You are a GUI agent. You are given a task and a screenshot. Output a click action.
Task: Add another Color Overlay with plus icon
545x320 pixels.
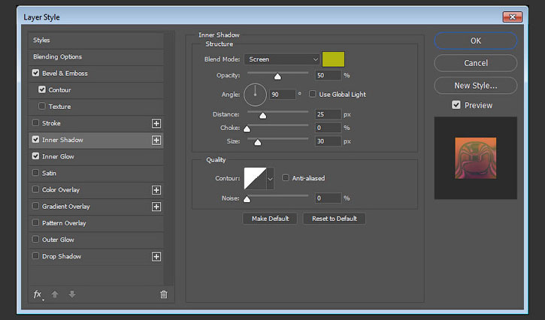pyautogui.click(x=156, y=190)
